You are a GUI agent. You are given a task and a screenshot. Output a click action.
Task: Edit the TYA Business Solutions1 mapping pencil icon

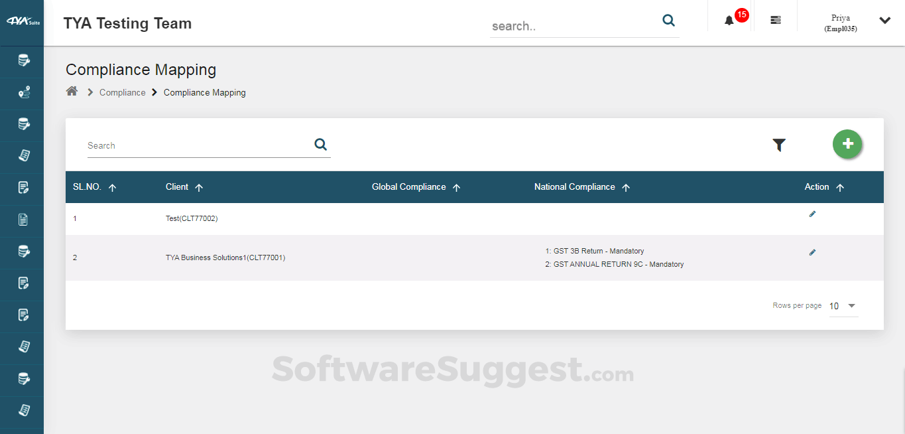coord(812,252)
